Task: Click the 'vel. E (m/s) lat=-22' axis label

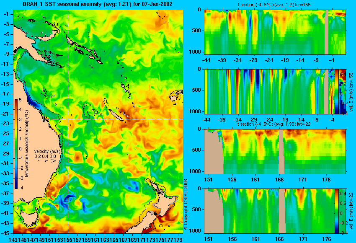Action: click(x=351, y=212)
